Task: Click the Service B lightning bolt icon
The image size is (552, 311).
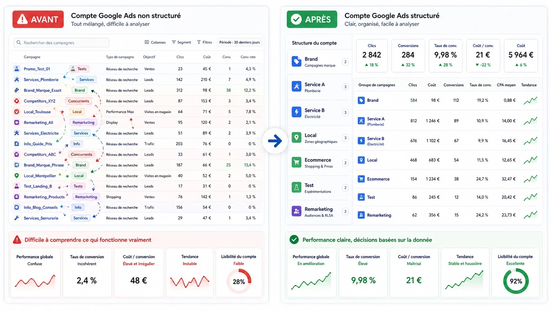Action: [296, 112]
